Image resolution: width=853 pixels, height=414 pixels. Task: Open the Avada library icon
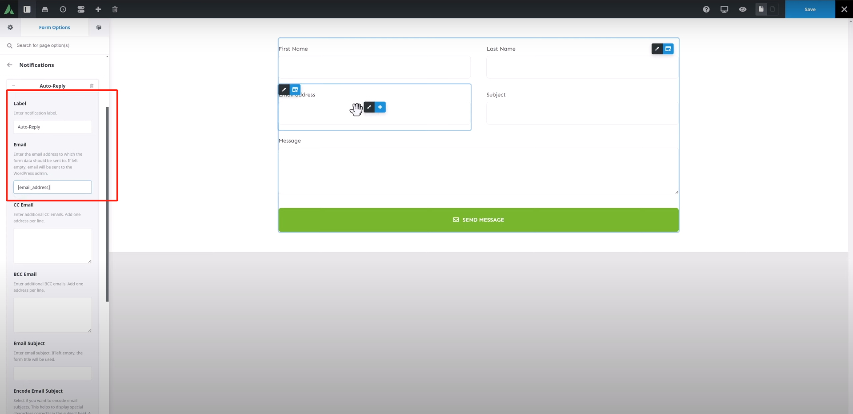point(45,9)
